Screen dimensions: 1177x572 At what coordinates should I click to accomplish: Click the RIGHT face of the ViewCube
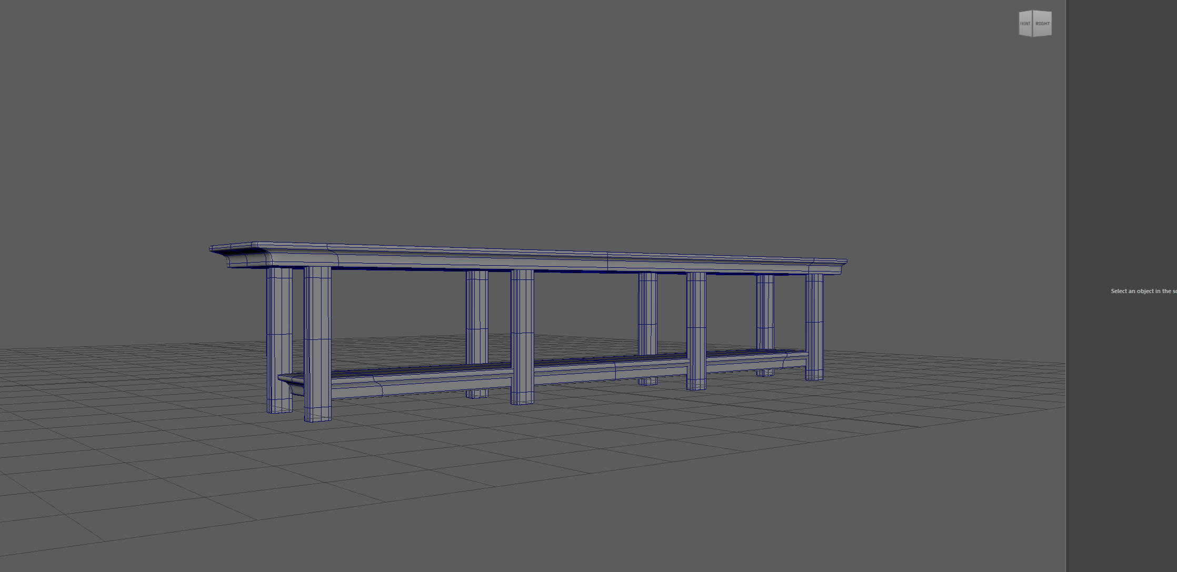point(1042,24)
